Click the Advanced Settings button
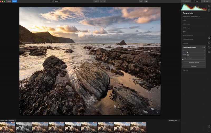 point(194,62)
